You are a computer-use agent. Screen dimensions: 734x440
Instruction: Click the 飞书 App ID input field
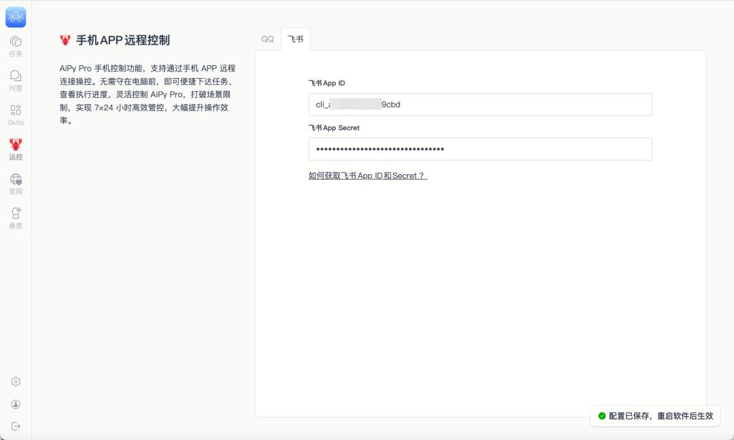[x=480, y=104]
